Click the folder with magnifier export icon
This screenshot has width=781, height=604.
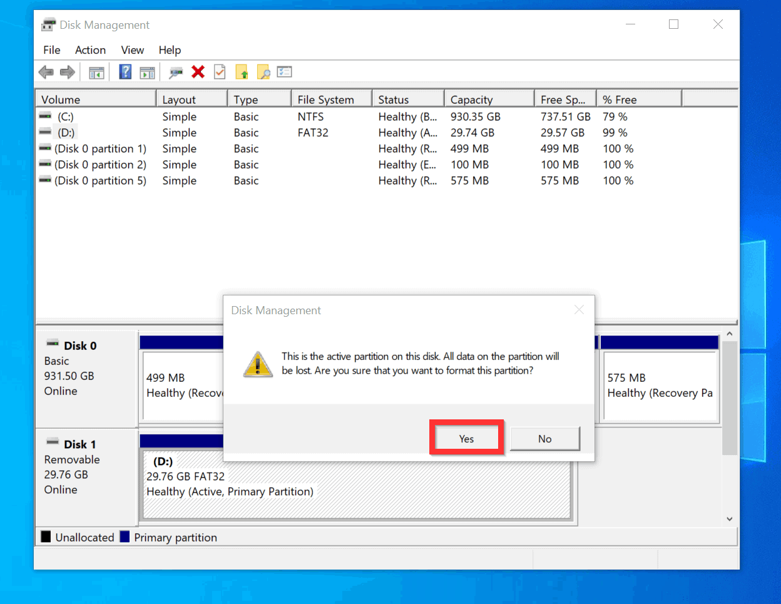pyautogui.click(x=263, y=72)
